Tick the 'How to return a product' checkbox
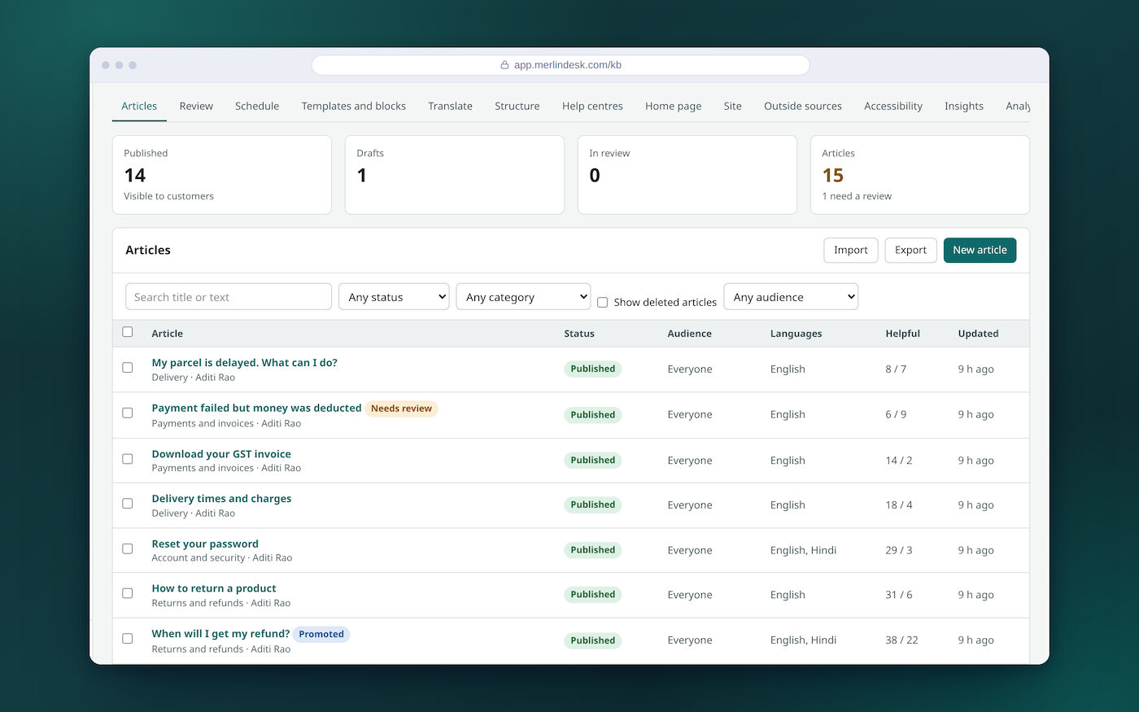Viewport: 1139px width, 712px height. (128, 594)
